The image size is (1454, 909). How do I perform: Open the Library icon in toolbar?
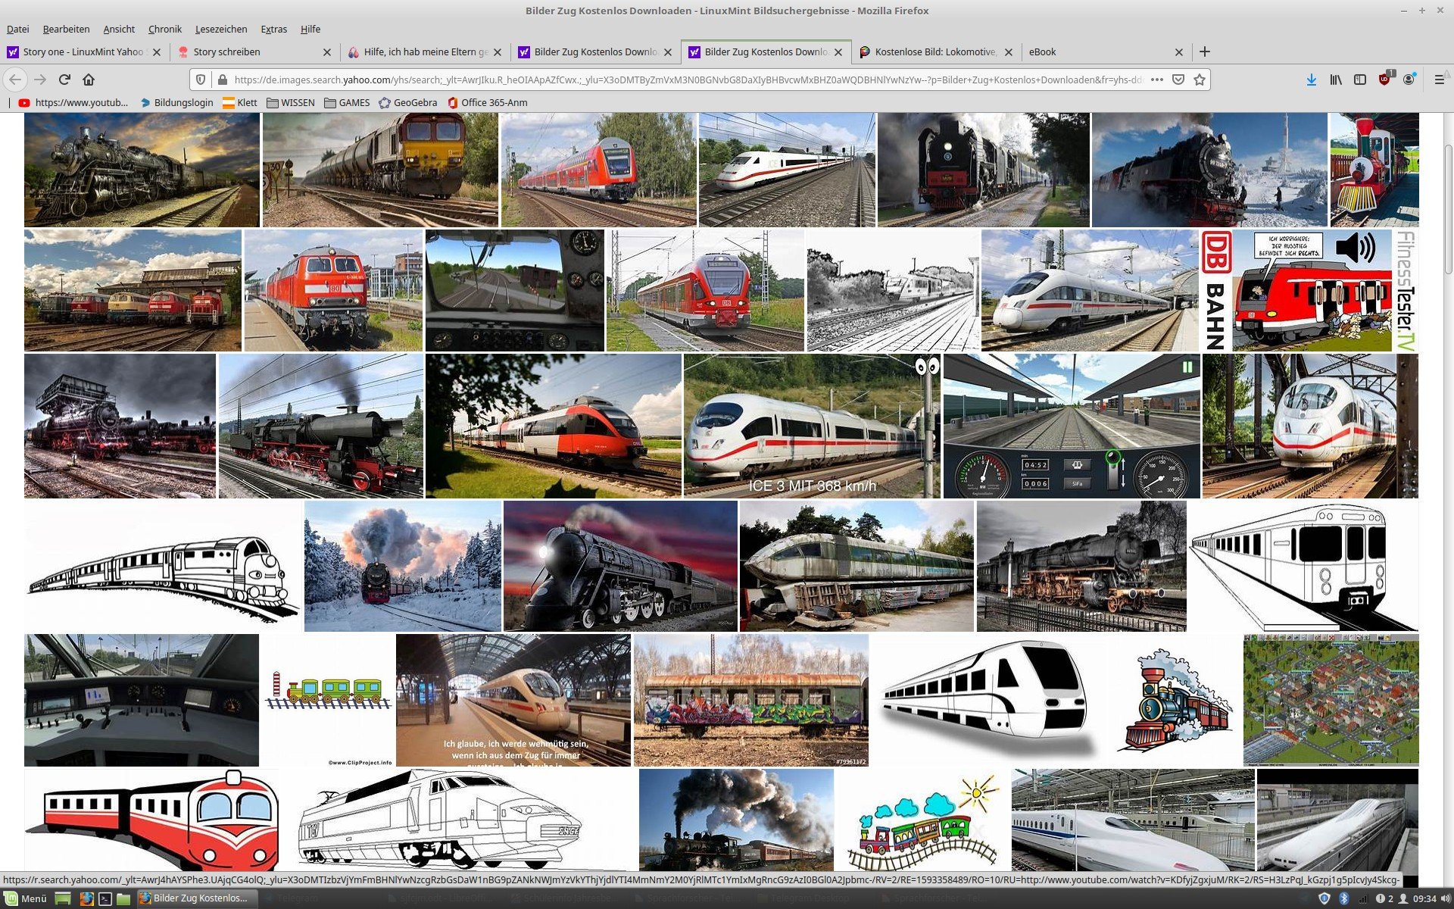tap(1336, 80)
